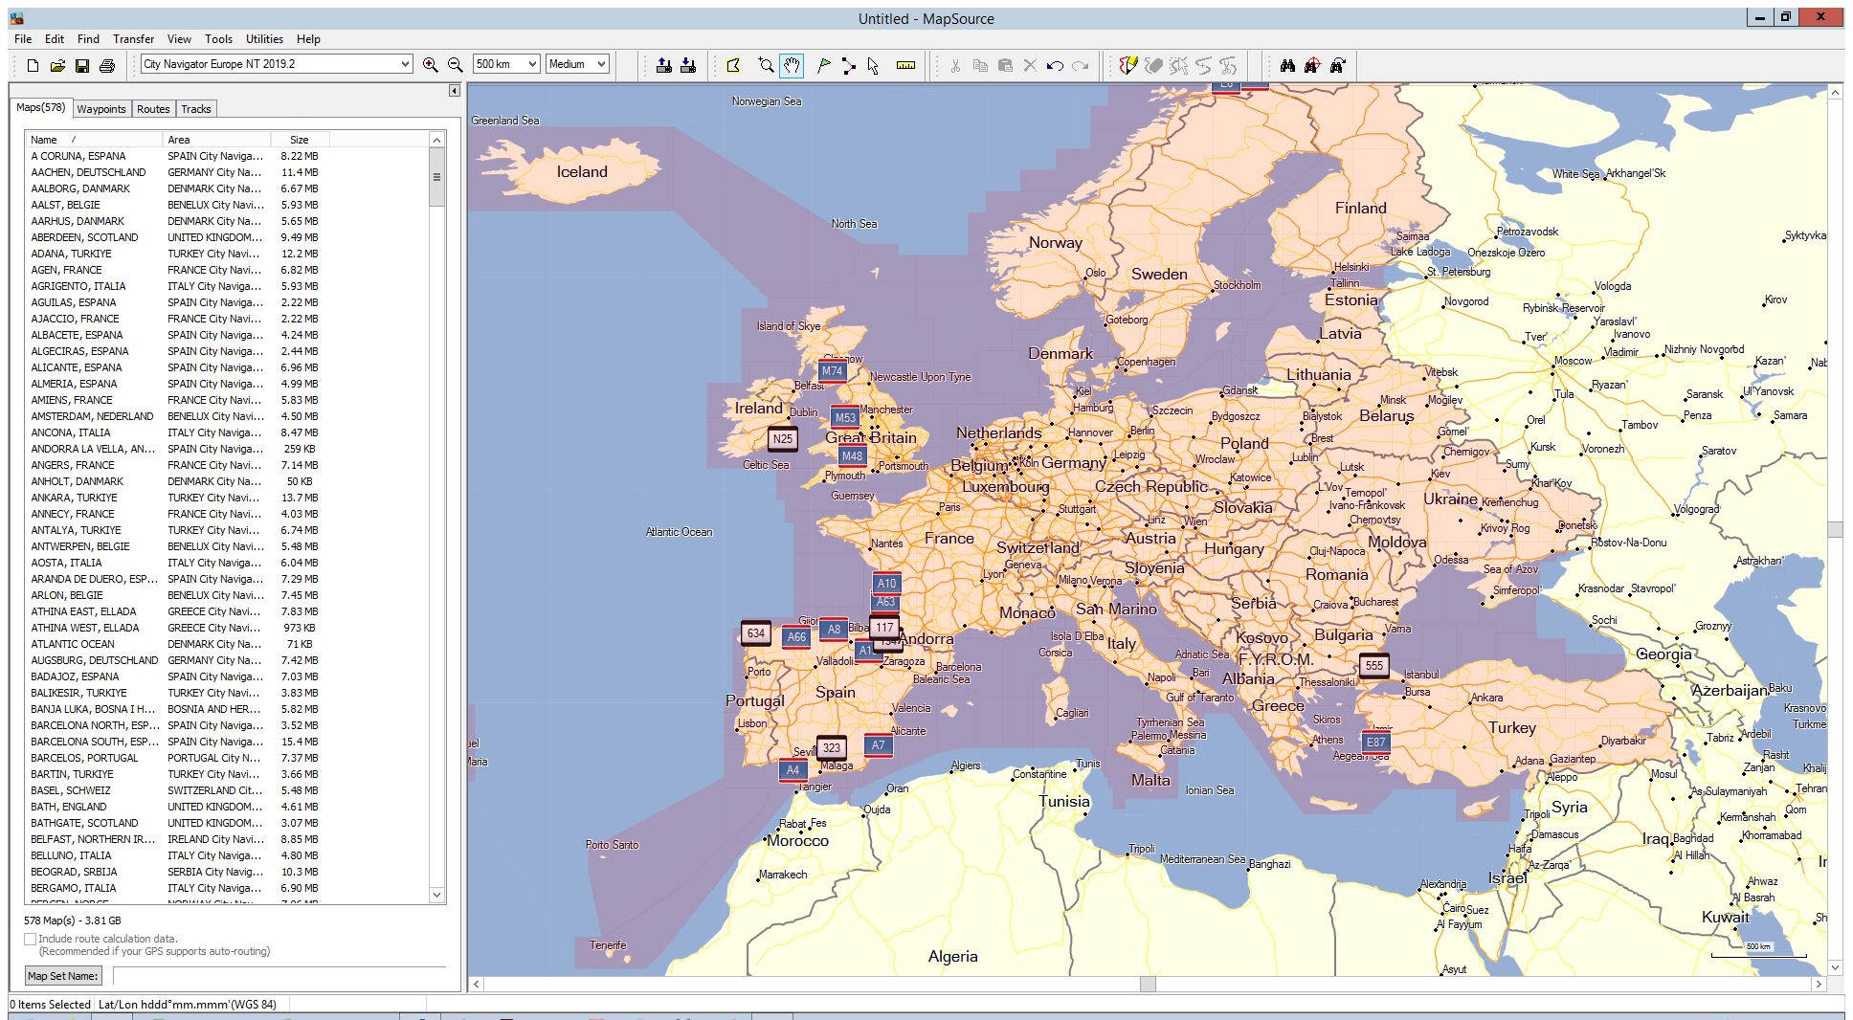Viewport: 1853px width, 1020px height.
Task: Select the Selection arrow tool
Action: (x=873, y=65)
